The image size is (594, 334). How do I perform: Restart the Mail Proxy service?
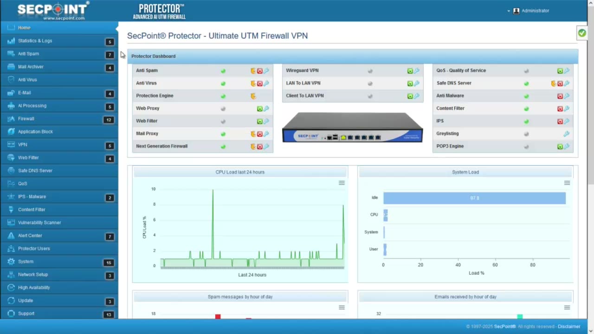pyautogui.click(x=253, y=134)
